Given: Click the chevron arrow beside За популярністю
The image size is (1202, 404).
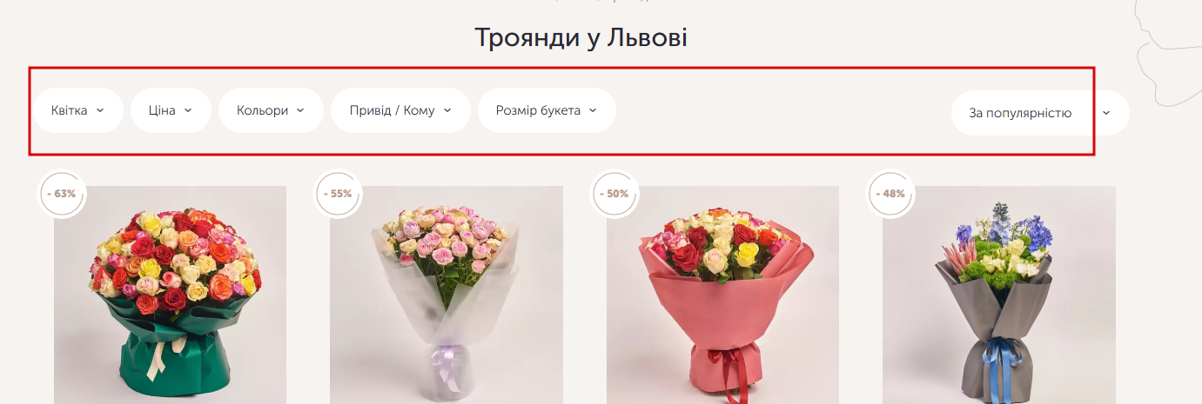Looking at the screenshot, I should [x=1106, y=113].
